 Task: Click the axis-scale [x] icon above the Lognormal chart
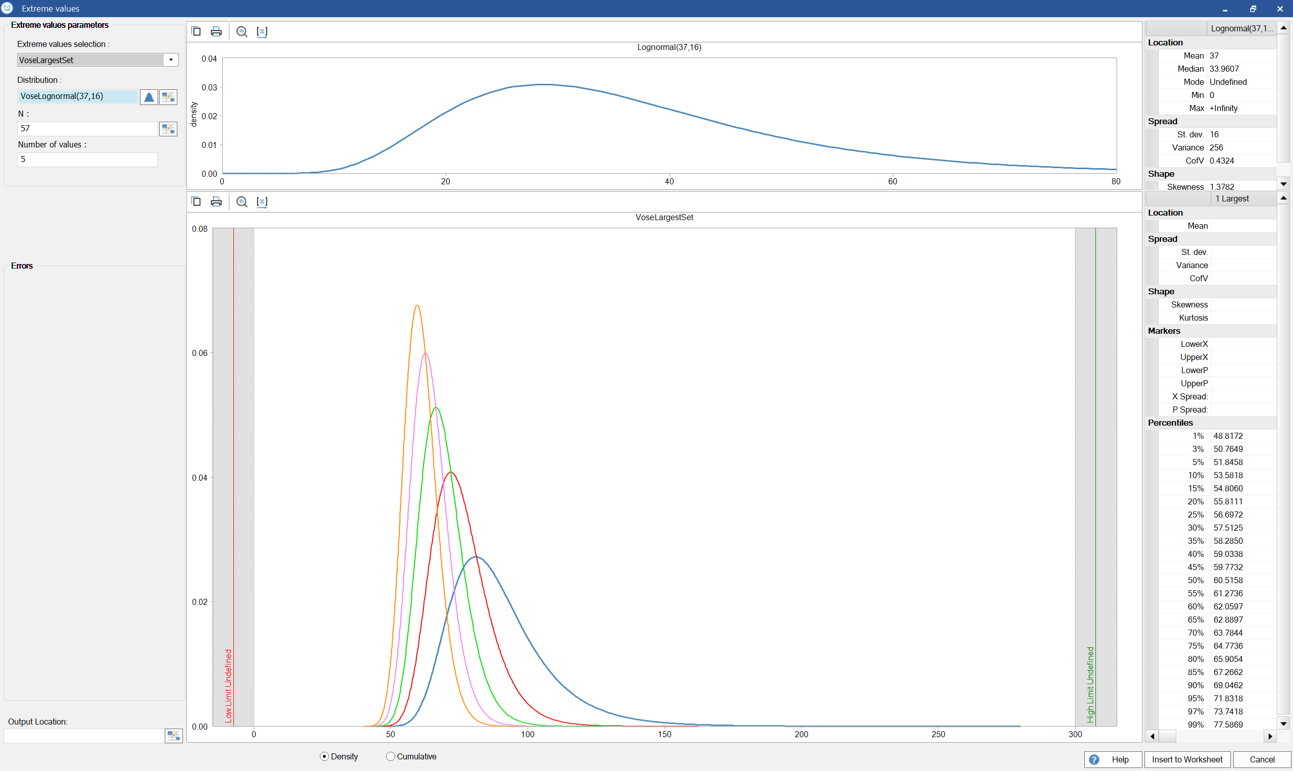tap(262, 31)
